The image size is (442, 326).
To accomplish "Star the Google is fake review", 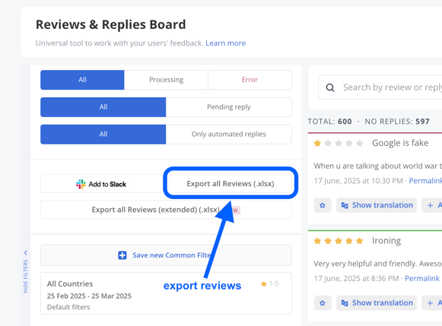I will 323,205.
